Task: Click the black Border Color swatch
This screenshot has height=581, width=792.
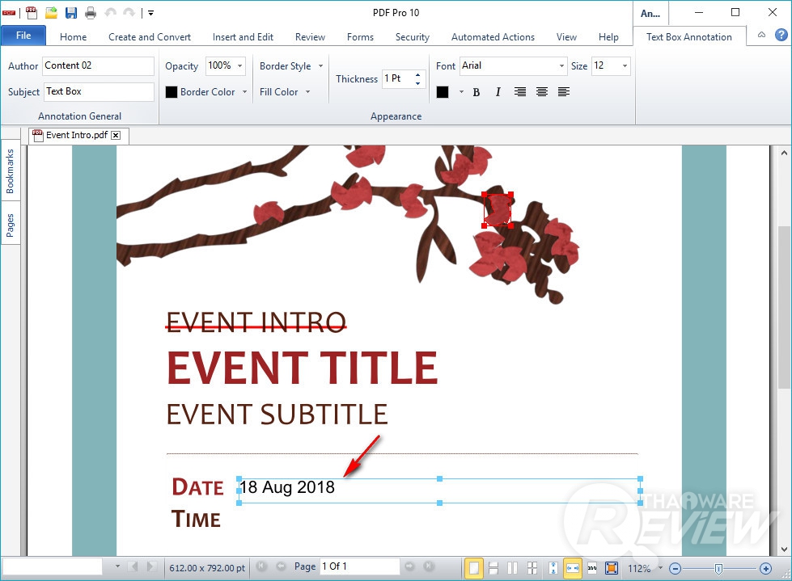Action: pos(172,92)
